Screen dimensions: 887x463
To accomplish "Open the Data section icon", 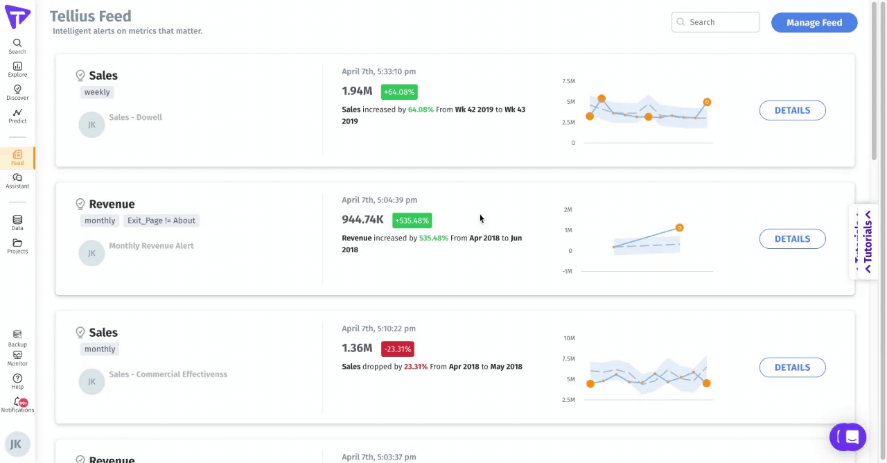I will point(17,222).
